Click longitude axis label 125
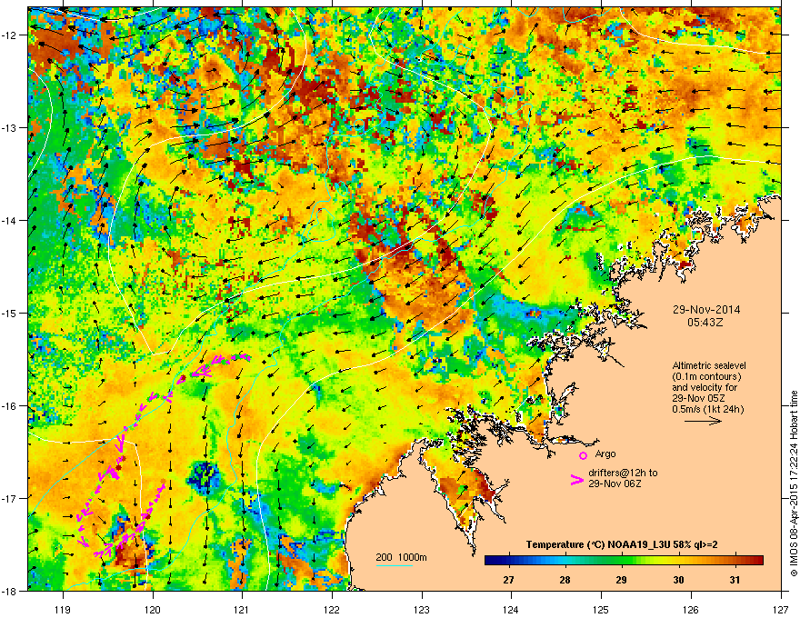 [x=601, y=609]
